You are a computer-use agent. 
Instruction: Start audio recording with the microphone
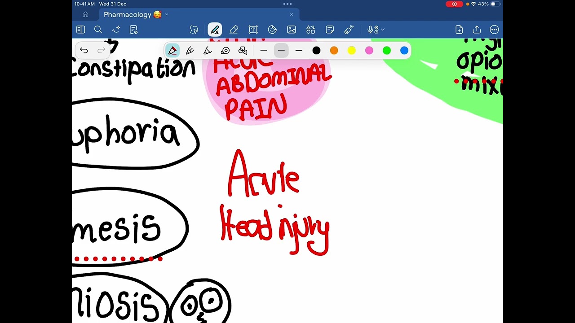click(x=372, y=30)
